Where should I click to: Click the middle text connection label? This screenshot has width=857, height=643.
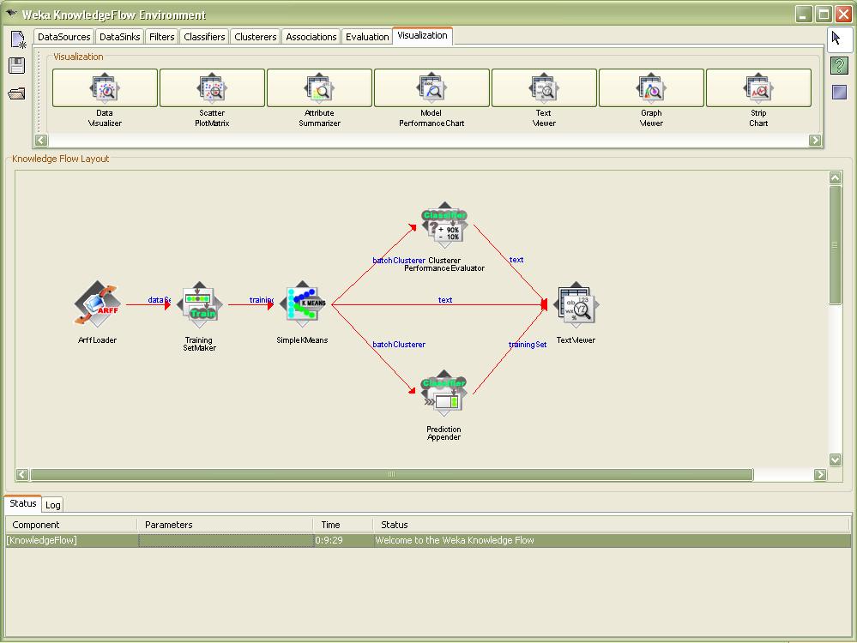pos(445,300)
